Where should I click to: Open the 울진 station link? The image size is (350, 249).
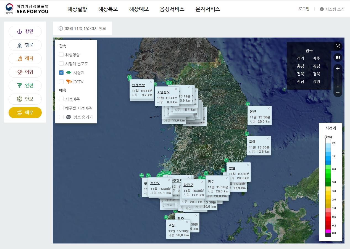pos(253,112)
